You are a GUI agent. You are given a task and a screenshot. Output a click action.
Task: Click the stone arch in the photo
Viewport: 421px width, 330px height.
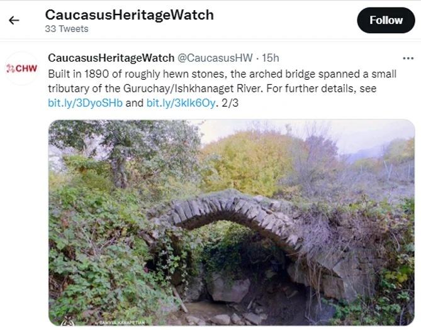tap(235, 214)
